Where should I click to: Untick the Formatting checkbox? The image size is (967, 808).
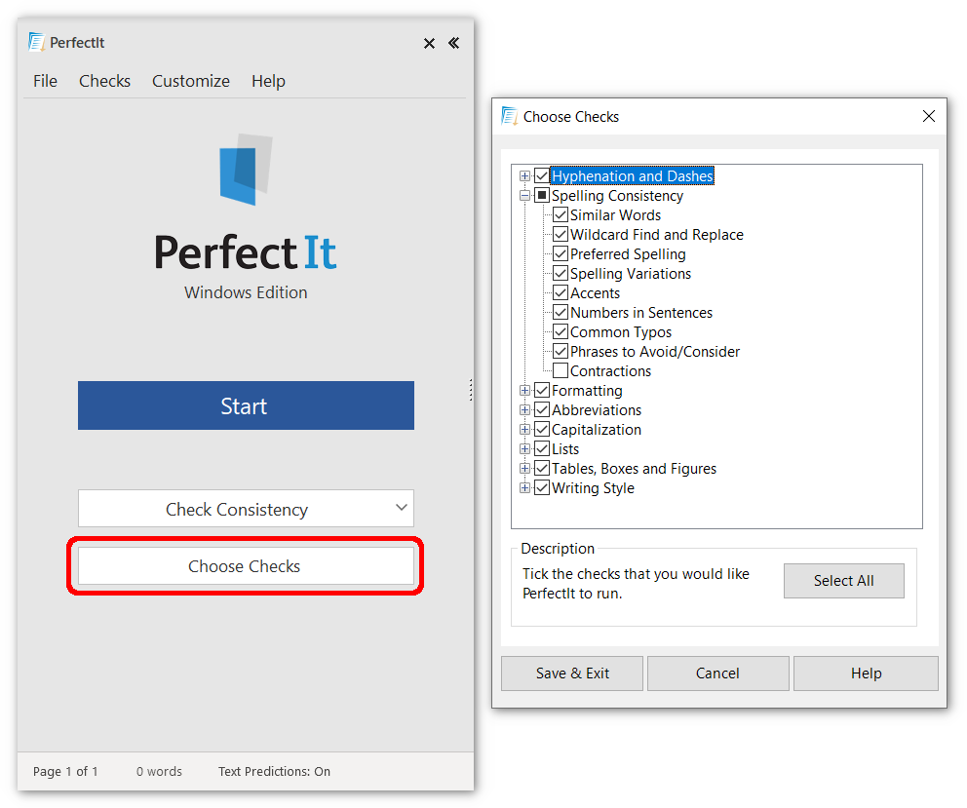click(x=542, y=391)
